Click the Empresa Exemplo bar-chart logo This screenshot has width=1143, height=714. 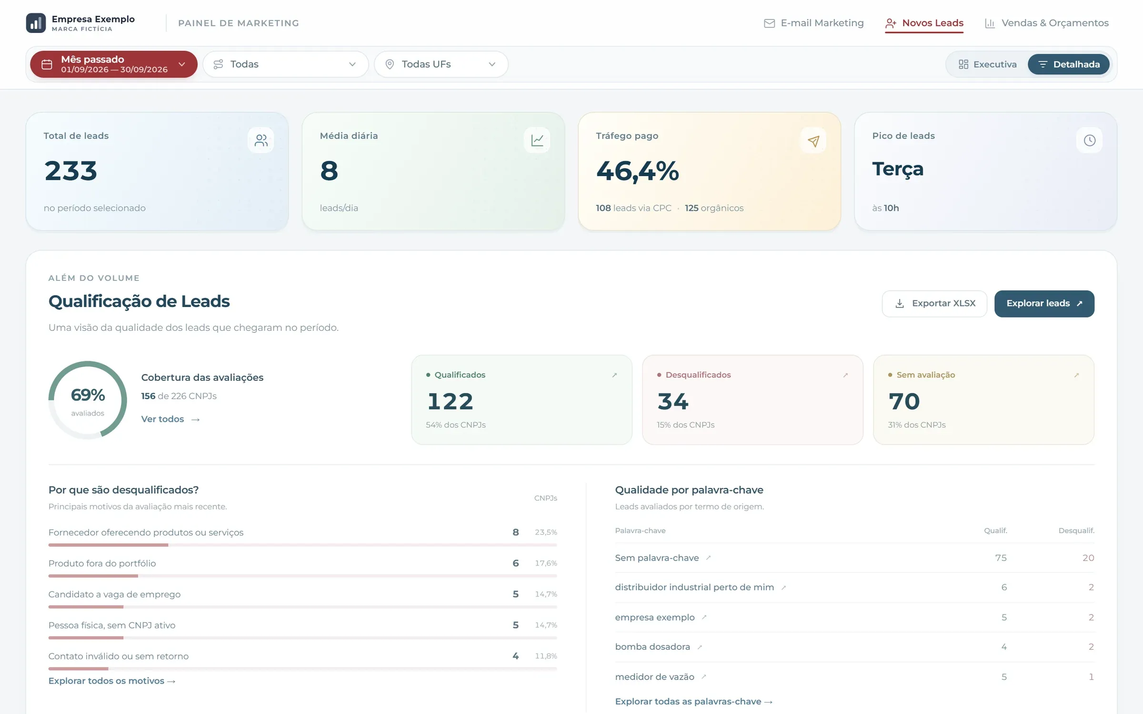tap(36, 23)
